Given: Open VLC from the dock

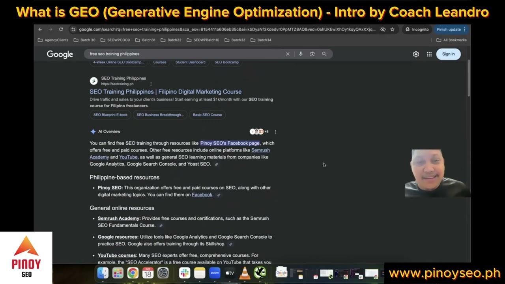Looking at the screenshot, I should click(245, 273).
